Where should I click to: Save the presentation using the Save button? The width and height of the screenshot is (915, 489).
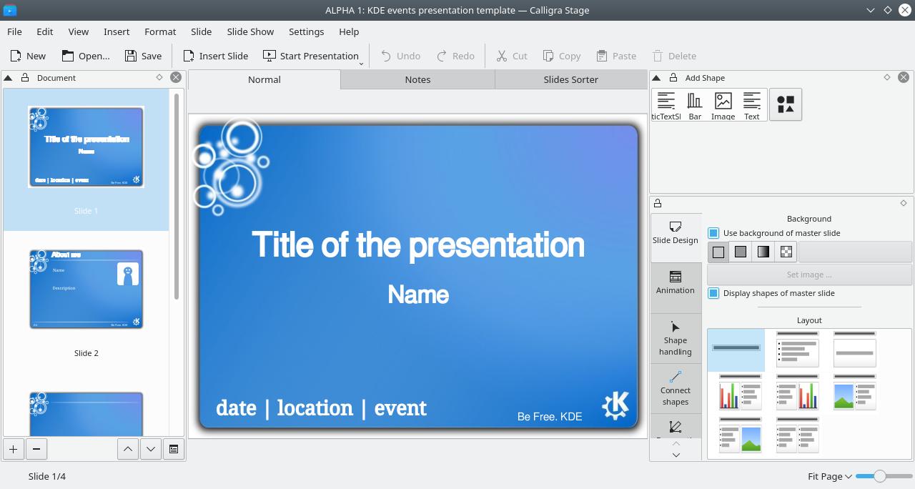[x=142, y=56]
